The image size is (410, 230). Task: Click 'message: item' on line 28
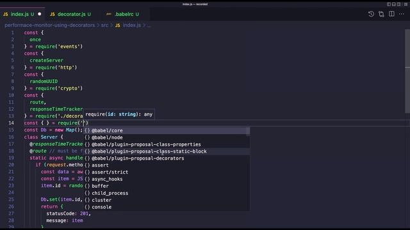click(x=65, y=220)
